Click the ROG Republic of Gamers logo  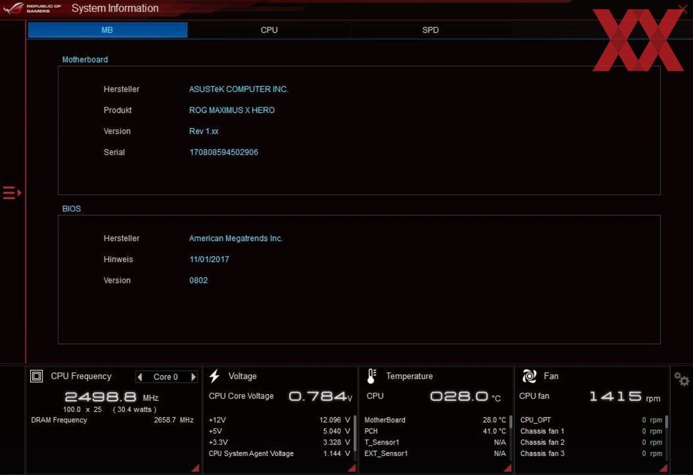[x=32, y=9]
